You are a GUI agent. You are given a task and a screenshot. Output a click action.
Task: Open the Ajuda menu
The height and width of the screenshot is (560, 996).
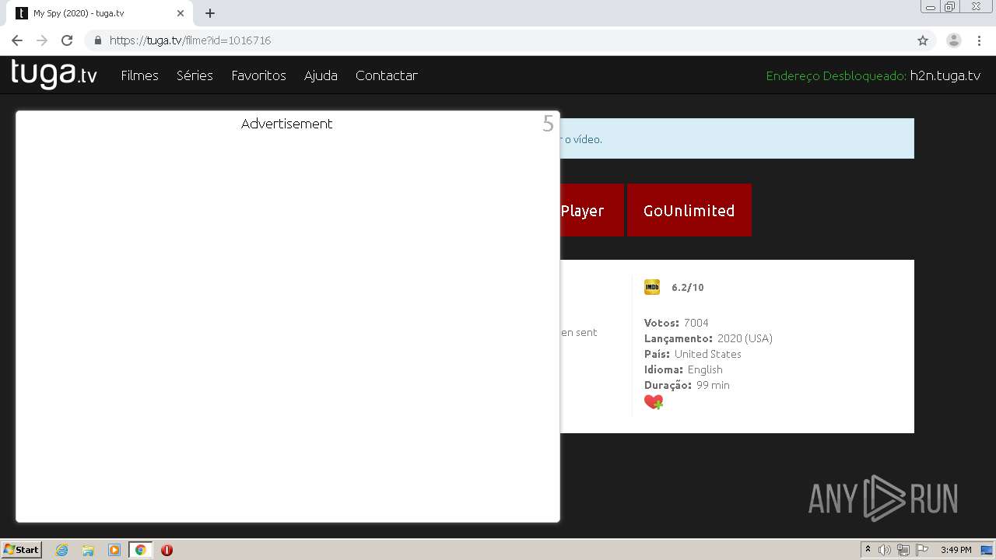tap(321, 75)
